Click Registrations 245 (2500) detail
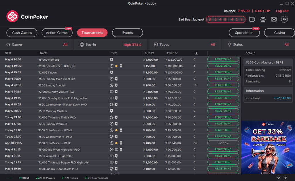The width and height of the screenshot is (295, 181). tap(268, 76)
